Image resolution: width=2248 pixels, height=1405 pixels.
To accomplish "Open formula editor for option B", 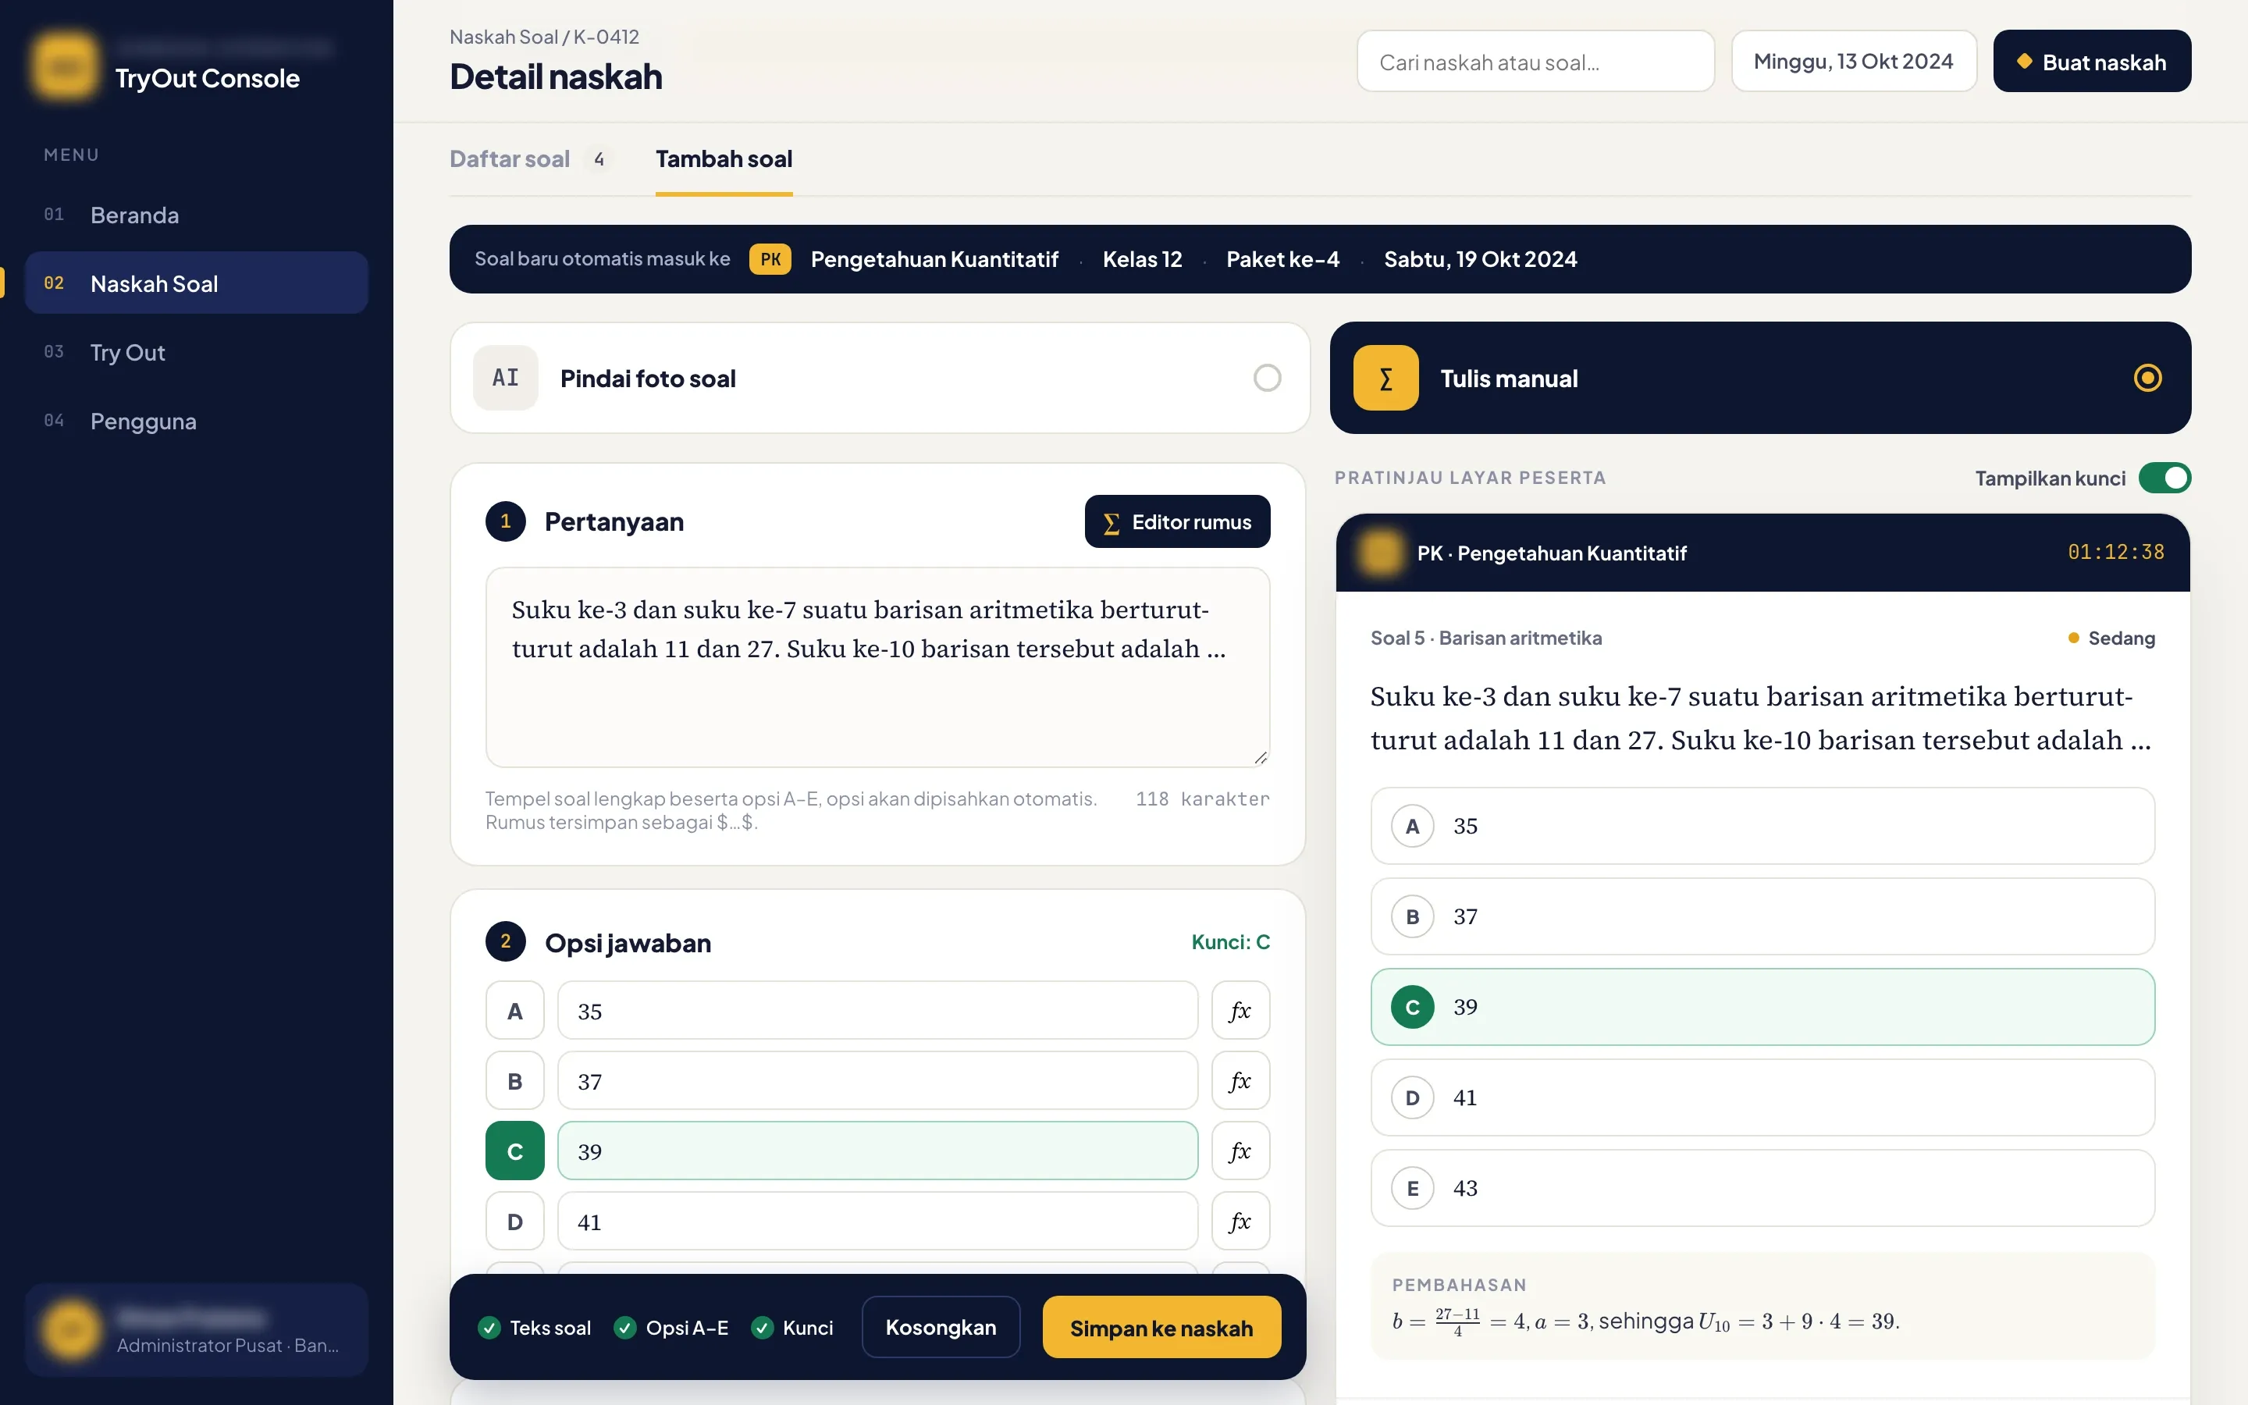I will (x=1240, y=1081).
